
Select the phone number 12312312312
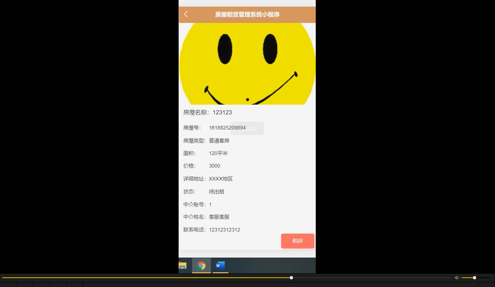[224, 230]
